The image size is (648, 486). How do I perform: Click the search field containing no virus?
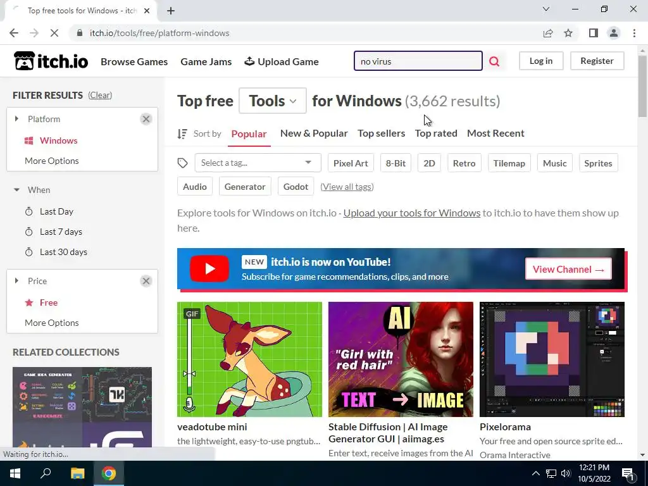click(x=418, y=61)
